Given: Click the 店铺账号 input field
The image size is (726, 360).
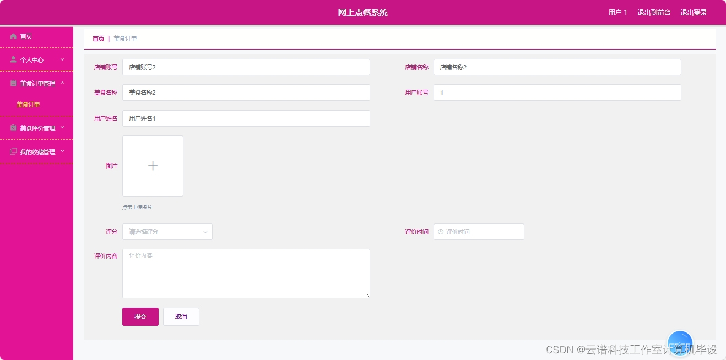Looking at the screenshot, I should tap(246, 67).
